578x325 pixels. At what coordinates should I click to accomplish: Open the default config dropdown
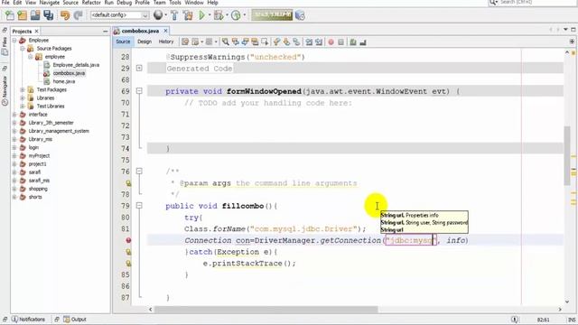tap(120, 15)
